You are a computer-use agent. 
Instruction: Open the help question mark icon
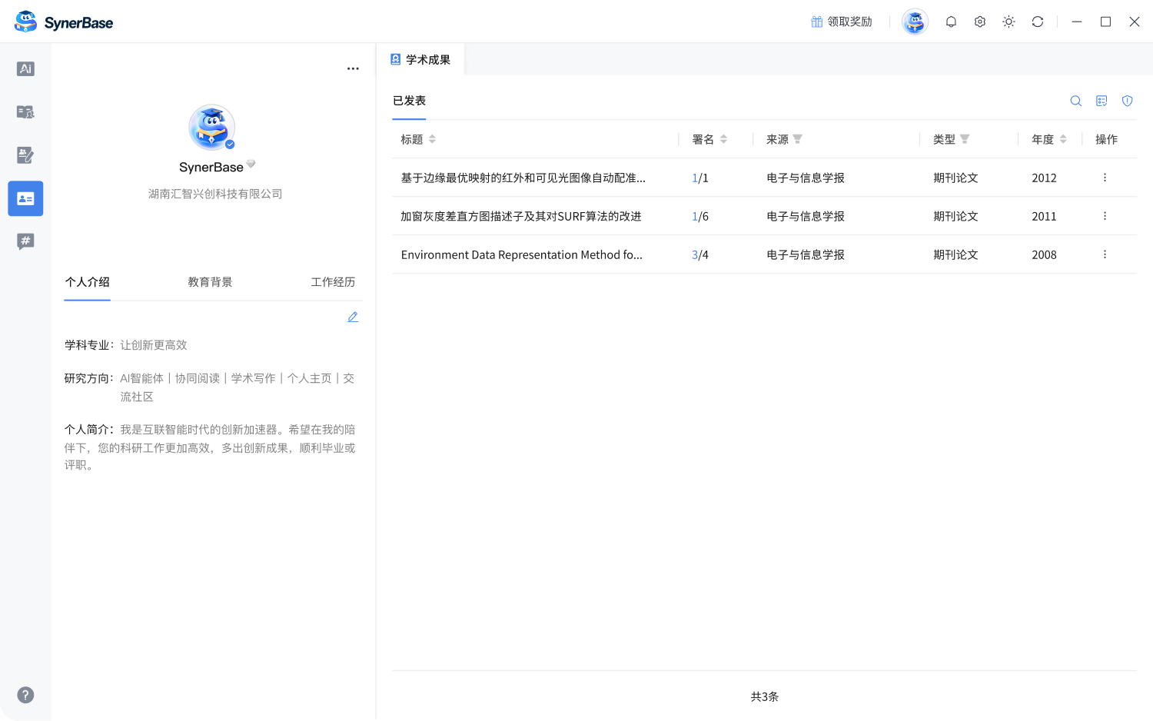click(x=25, y=695)
